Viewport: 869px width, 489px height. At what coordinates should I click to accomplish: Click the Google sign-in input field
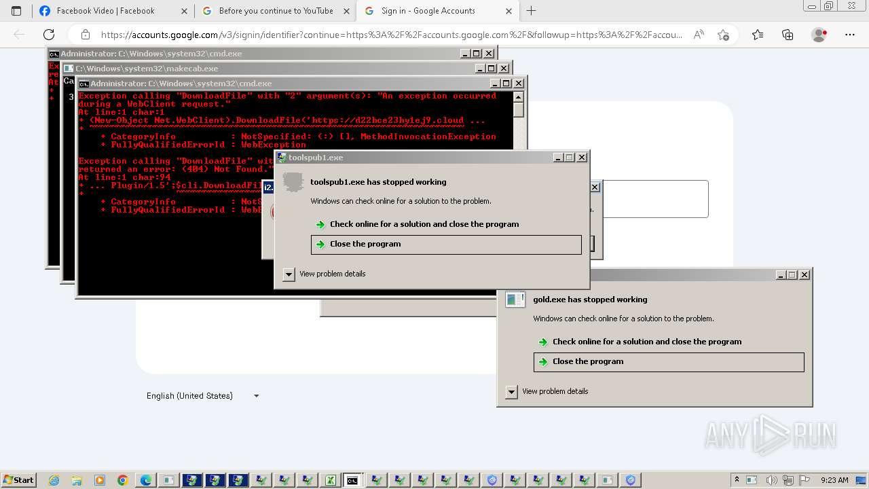click(656, 199)
